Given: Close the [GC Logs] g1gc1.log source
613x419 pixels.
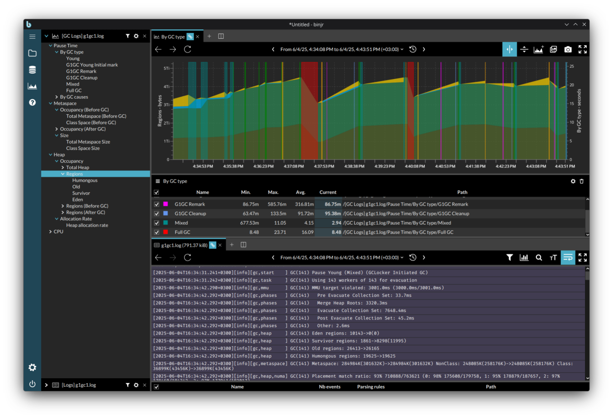Looking at the screenshot, I should pos(144,36).
